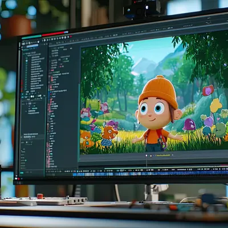Image resolution: width=228 pixels, height=228 pixels.
Task: Click the blue audio waveform track in the timeline
Action: [x=150, y=173]
